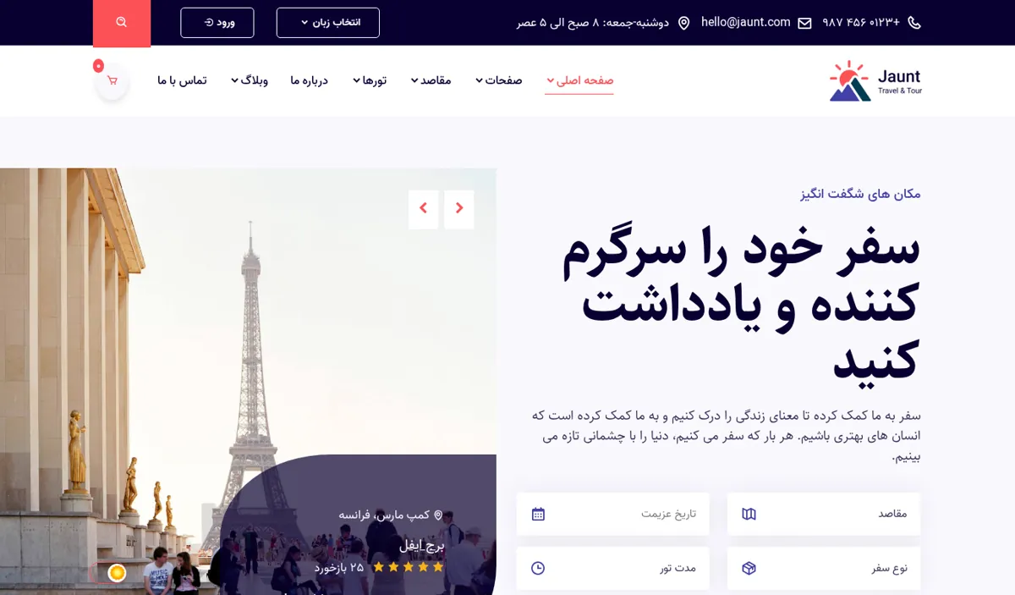Open the shopping cart icon
The height and width of the screenshot is (595, 1015).
(x=112, y=81)
